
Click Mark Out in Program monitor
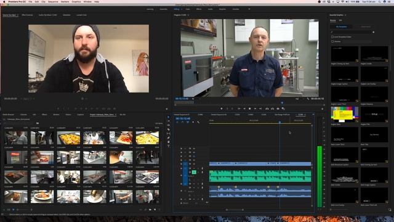[x=233, y=109]
